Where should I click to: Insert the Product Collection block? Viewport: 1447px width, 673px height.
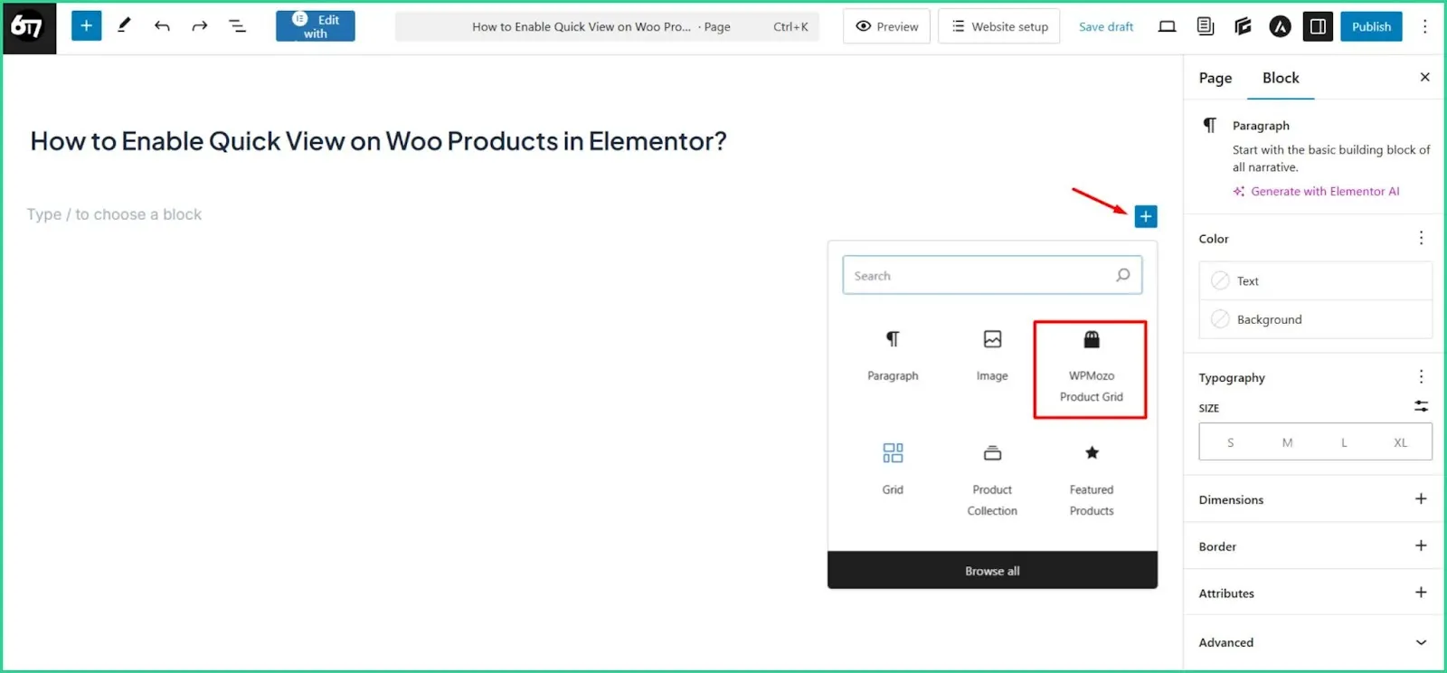(x=992, y=479)
